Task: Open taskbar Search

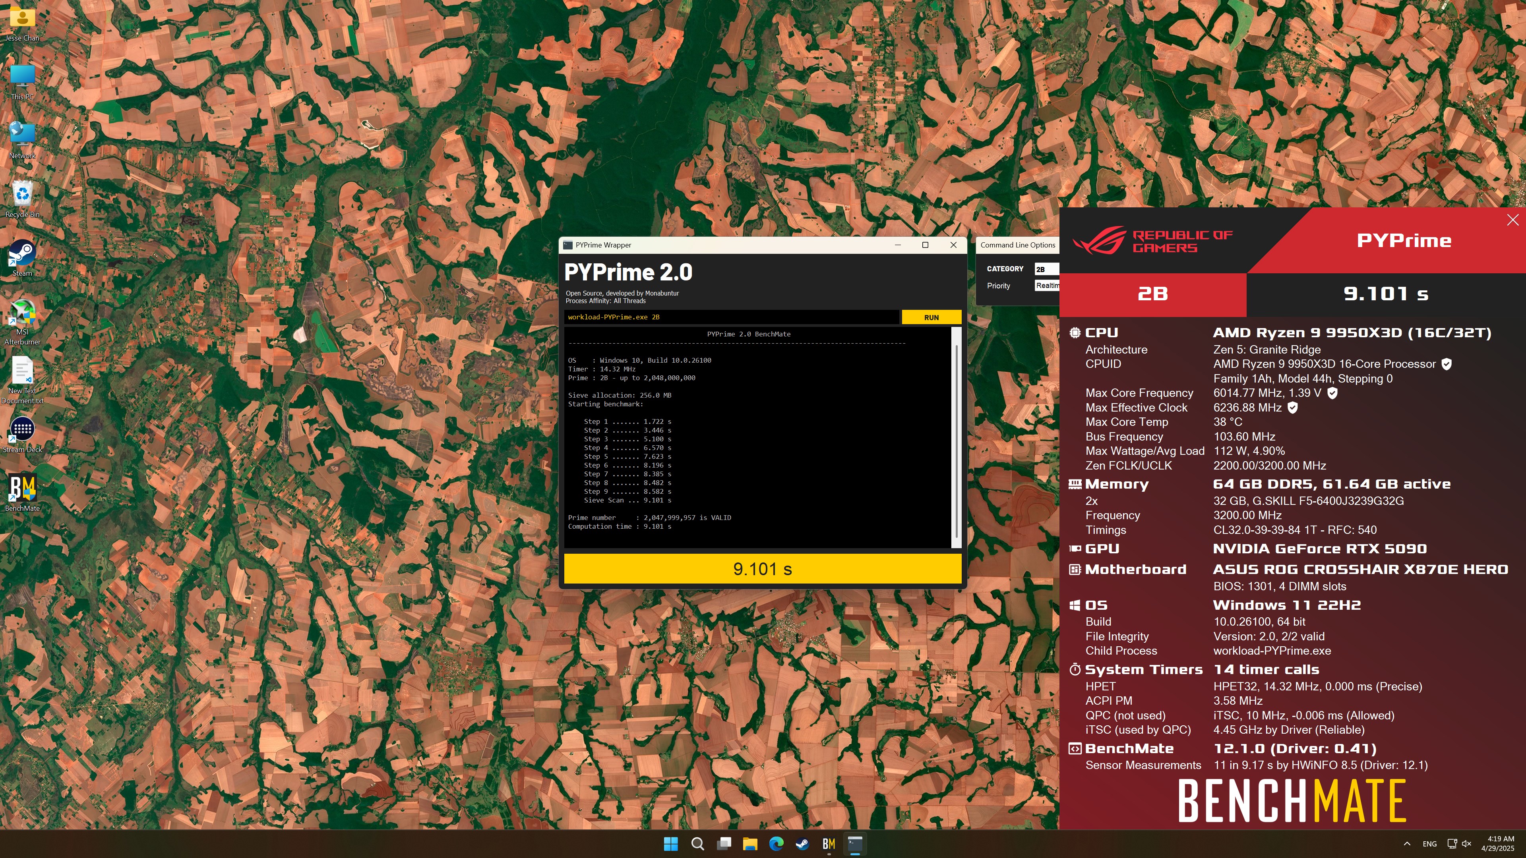Action: click(x=697, y=844)
